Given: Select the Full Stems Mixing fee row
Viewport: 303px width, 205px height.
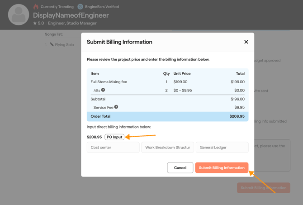Looking at the screenshot, I should (167, 82).
